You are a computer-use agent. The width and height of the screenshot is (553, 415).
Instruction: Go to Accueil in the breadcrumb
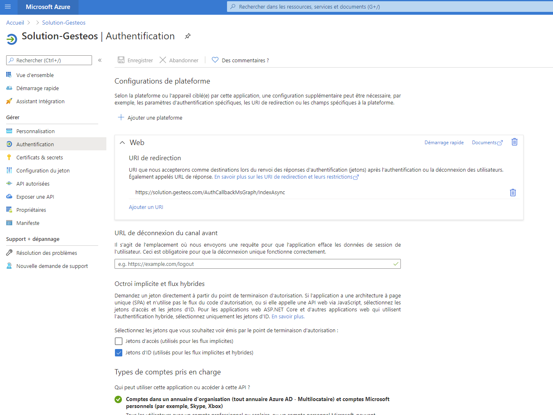coord(15,23)
